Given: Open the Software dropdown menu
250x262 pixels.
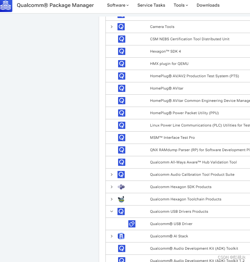Looking at the screenshot, I should (x=118, y=5).
